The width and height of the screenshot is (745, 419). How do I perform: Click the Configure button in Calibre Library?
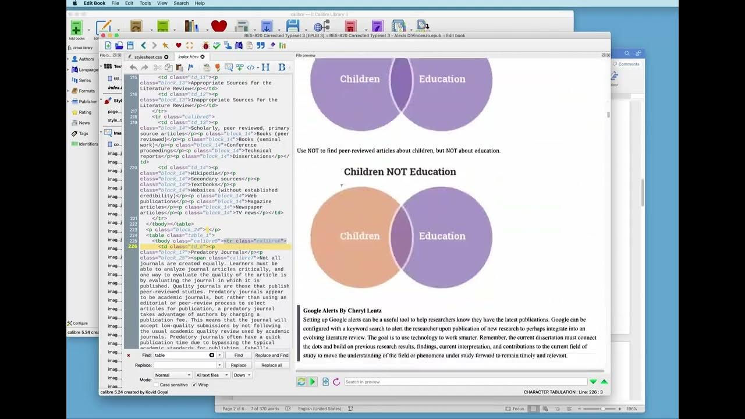77,323
